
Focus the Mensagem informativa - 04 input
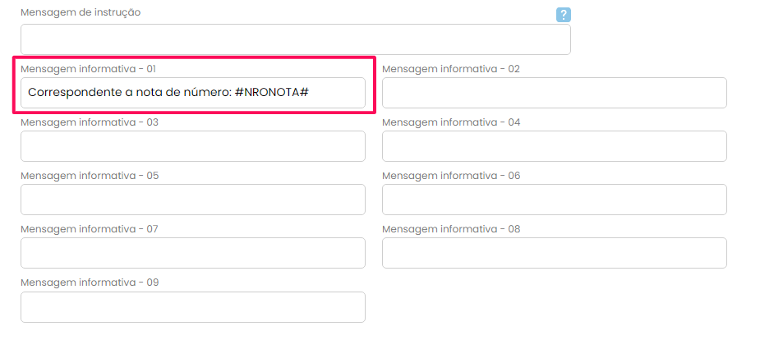pyautogui.click(x=555, y=146)
